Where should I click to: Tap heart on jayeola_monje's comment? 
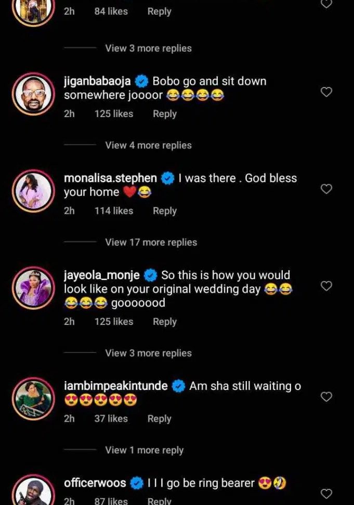pos(326,286)
